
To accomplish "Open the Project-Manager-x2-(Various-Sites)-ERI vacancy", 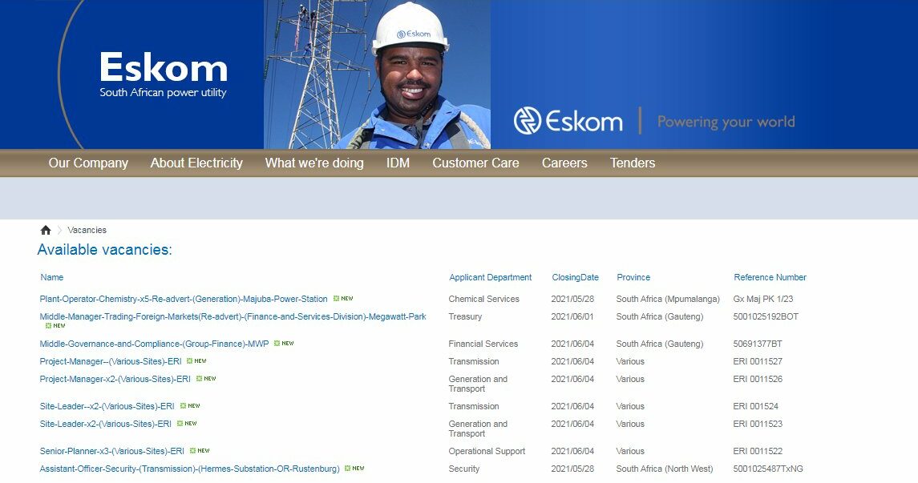I will [x=115, y=378].
